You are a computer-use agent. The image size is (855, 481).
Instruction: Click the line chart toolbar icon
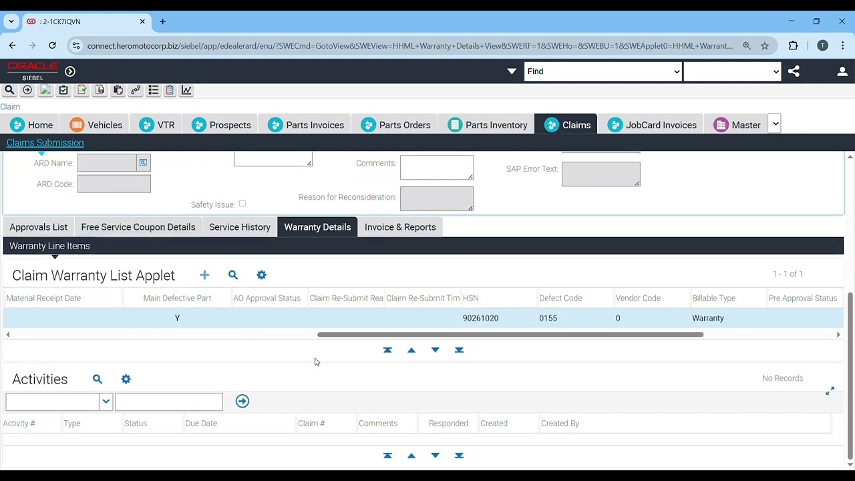pyautogui.click(x=186, y=90)
